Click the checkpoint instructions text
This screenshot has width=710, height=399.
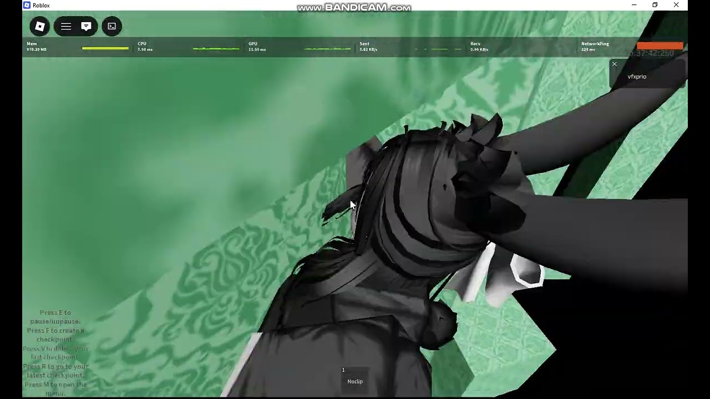[55, 353]
